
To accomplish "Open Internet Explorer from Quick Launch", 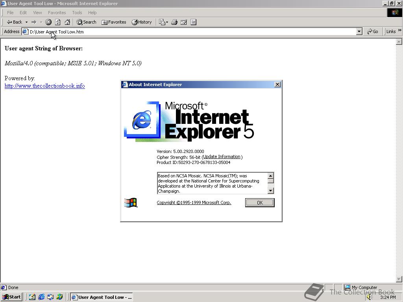I will pyautogui.click(x=41, y=297).
